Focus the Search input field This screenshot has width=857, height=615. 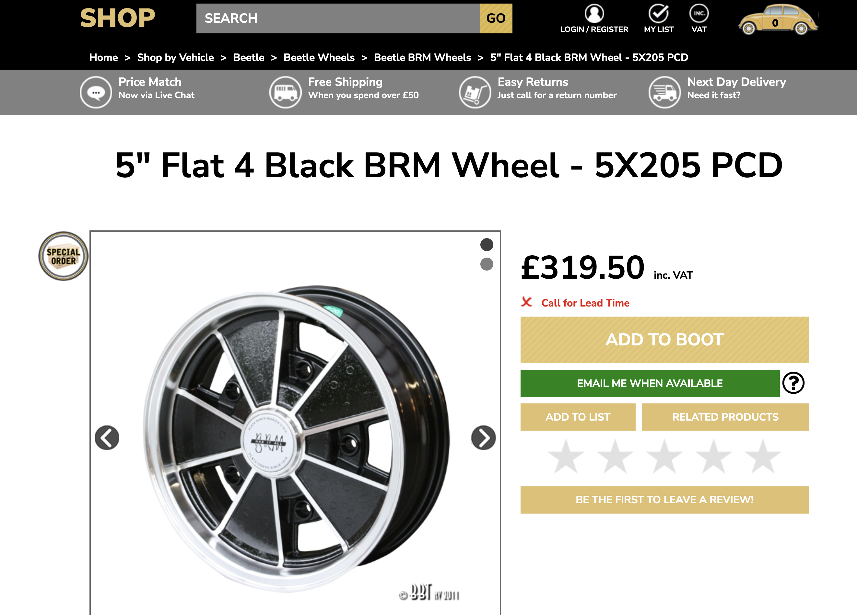pyautogui.click(x=338, y=18)
